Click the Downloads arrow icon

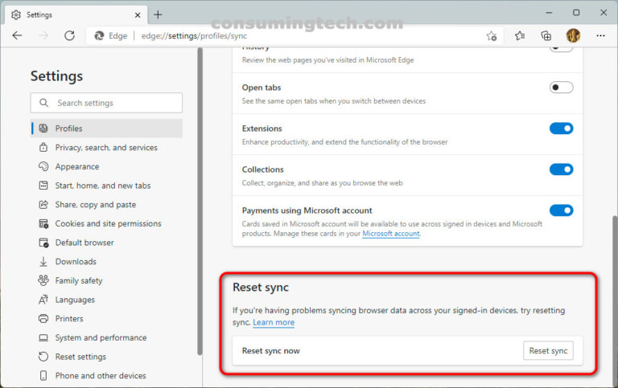(x=43, y=262)
